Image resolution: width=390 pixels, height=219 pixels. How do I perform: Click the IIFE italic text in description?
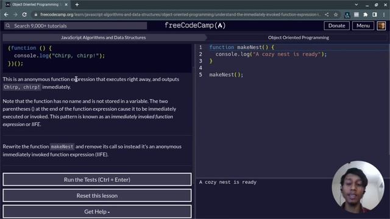coord(36,124)
